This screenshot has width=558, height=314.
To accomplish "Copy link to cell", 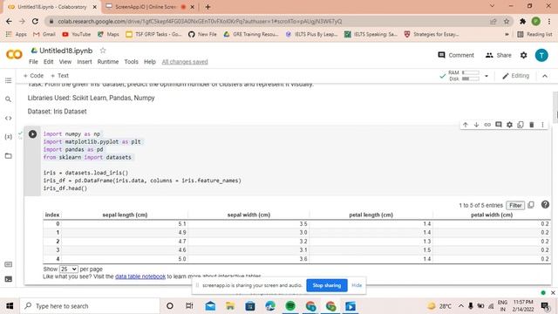I will [x=487, y=125].
